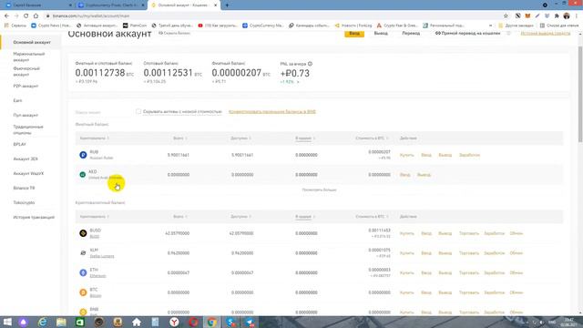
Task: Open Пул аккаунт in sidebar
Action: click(26, 116)
